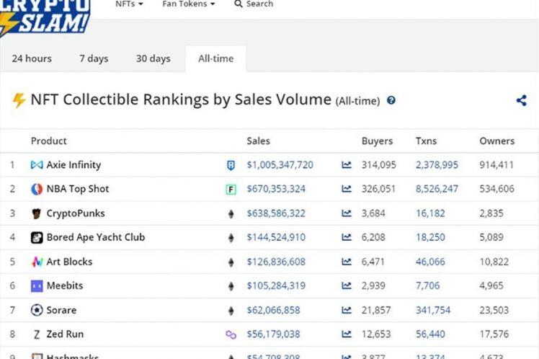The width and height of the screenshot is (539, 359).
Task: Open the Zed Run product link
Action: click(65, 334)
